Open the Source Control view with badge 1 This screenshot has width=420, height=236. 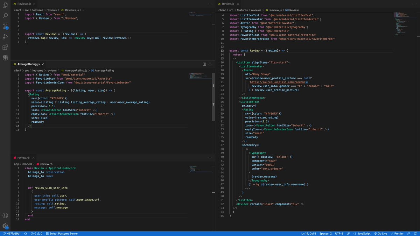coord(5,26)
